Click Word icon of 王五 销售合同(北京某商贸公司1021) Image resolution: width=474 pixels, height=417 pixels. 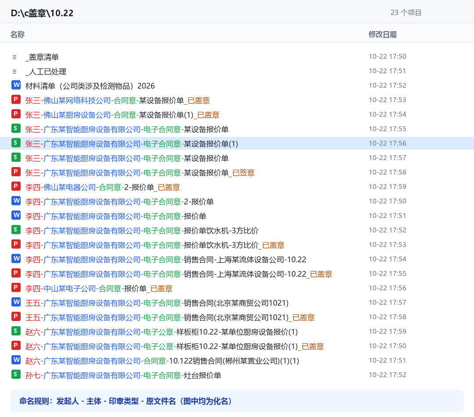point(16,303)
